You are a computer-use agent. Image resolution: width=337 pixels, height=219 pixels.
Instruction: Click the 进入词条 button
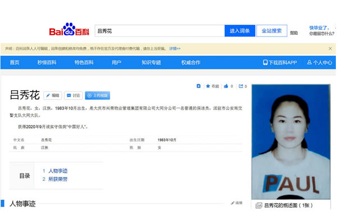pyautogui.click(x=240, y=31)
